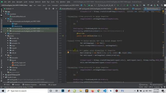Open the Build menu

coord(44,2)
